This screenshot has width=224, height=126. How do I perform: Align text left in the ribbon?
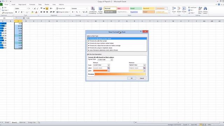click(41, 12)
